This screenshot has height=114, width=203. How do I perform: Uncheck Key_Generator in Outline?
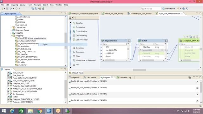point(8,94)
